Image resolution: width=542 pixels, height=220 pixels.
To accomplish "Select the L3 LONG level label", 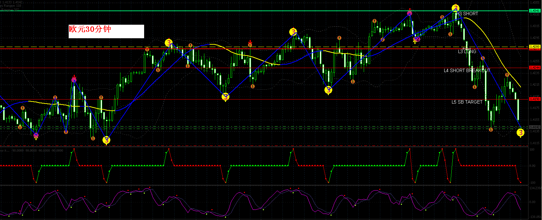I will [x=467, y=51].
